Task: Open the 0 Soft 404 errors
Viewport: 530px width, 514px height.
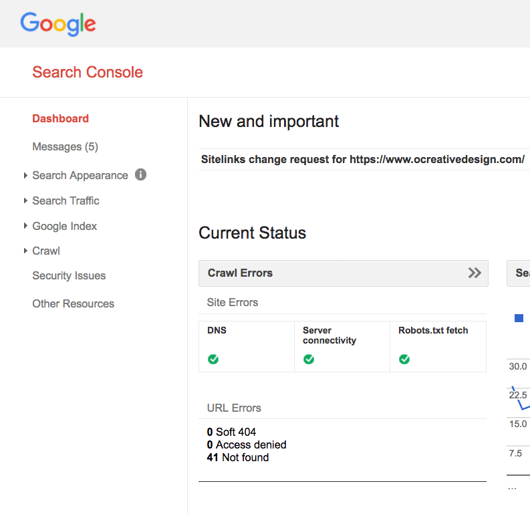Action: coord(231,432)
